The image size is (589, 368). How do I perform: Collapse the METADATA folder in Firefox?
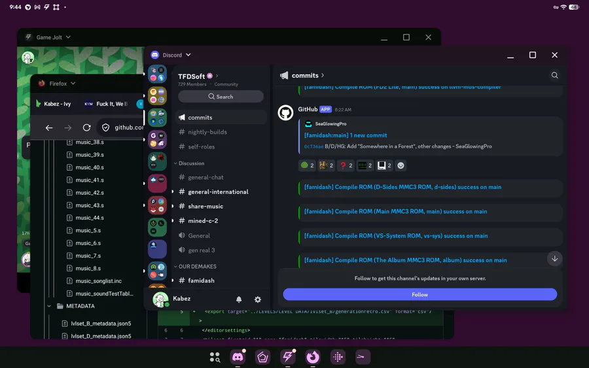click(x=49, y=306)
